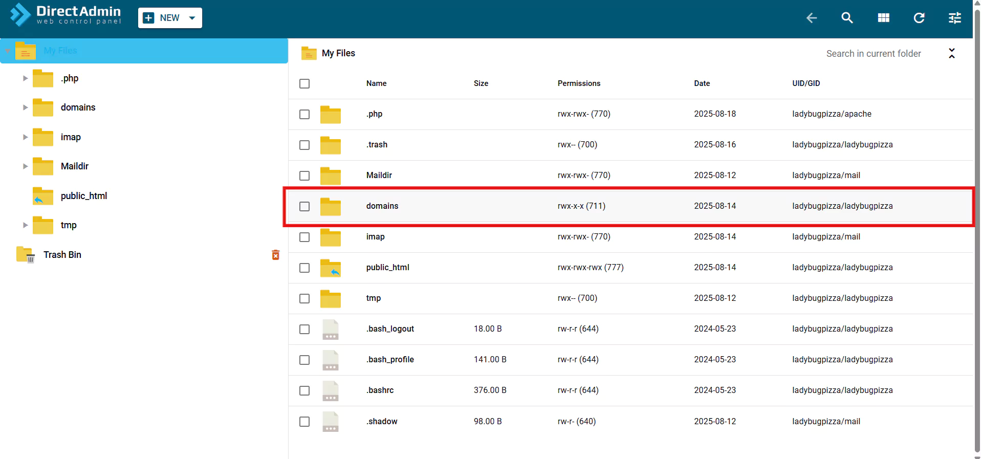Select imap in the sidebar tree
The image size is (981, 459).
coord(71,137)
